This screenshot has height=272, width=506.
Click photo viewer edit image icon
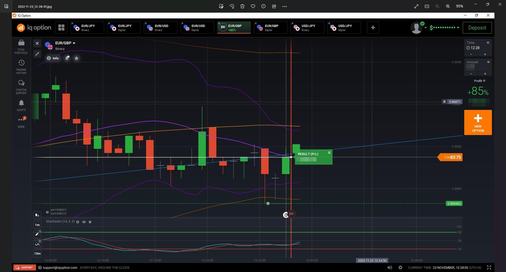coord(221,6)
